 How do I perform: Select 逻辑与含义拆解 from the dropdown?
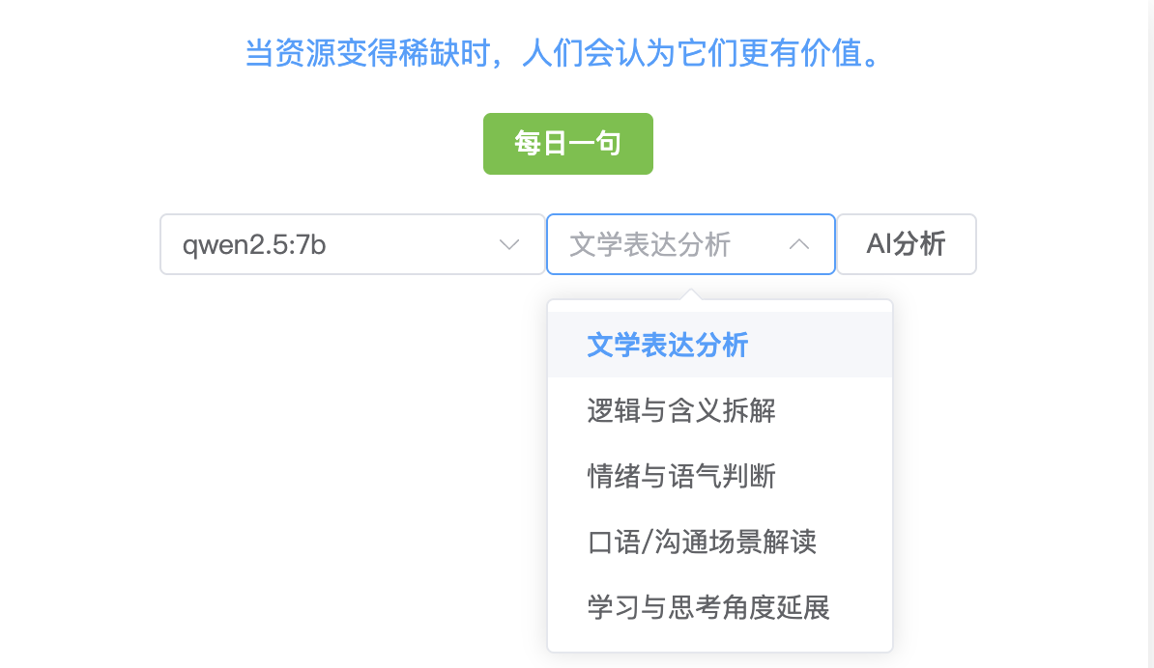point(679,410)
